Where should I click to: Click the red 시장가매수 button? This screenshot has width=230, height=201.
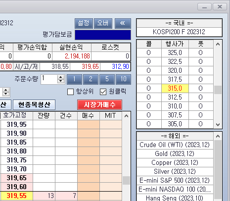(99, 104)
